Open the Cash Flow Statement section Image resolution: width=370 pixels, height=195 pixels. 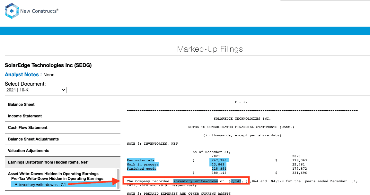pos(63,128)
